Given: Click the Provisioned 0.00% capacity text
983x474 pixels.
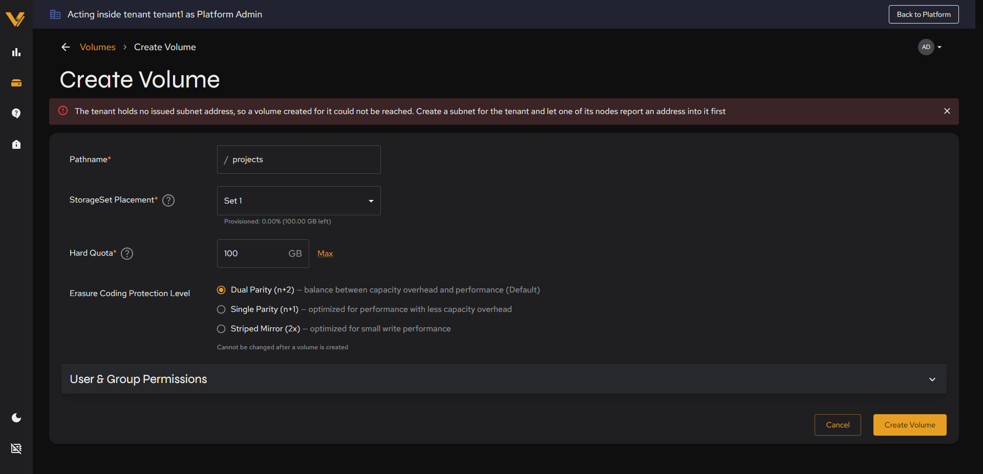Looking at the screenshot, I should tap(277, 221).
